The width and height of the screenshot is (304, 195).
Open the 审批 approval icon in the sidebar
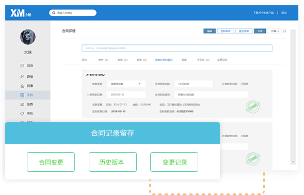(22, 113)
